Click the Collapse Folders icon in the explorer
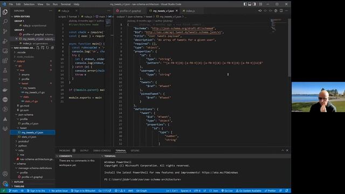The width and height of the screenshot is (345, 194). (x=52, y=48)
